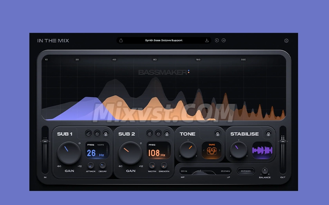Click the purple stabilise waveform display

coord(262,150)
